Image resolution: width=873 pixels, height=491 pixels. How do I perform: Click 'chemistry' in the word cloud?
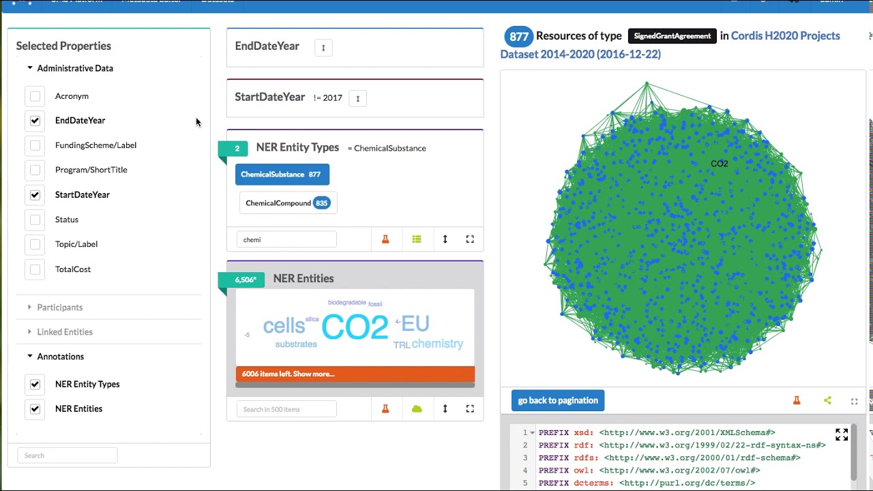[437, 344]
